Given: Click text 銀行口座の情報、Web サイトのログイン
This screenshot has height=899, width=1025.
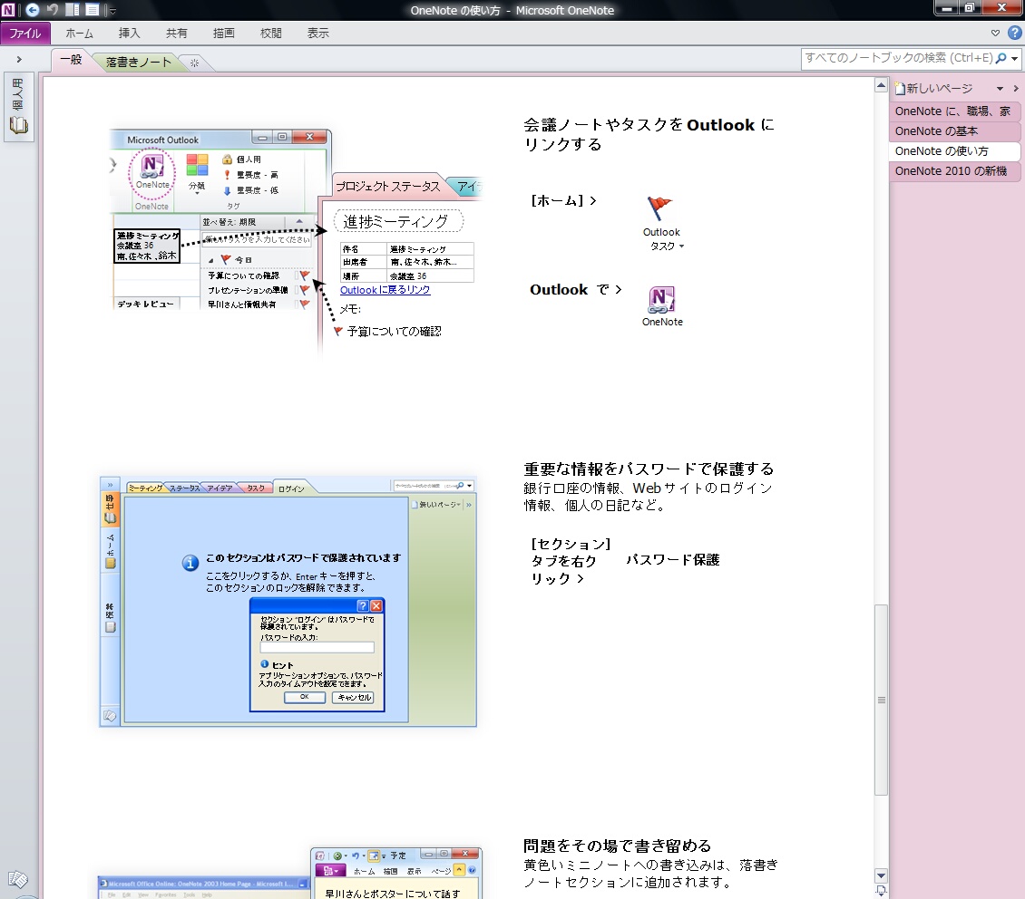Looking at the screenshot, I should 648,488.
